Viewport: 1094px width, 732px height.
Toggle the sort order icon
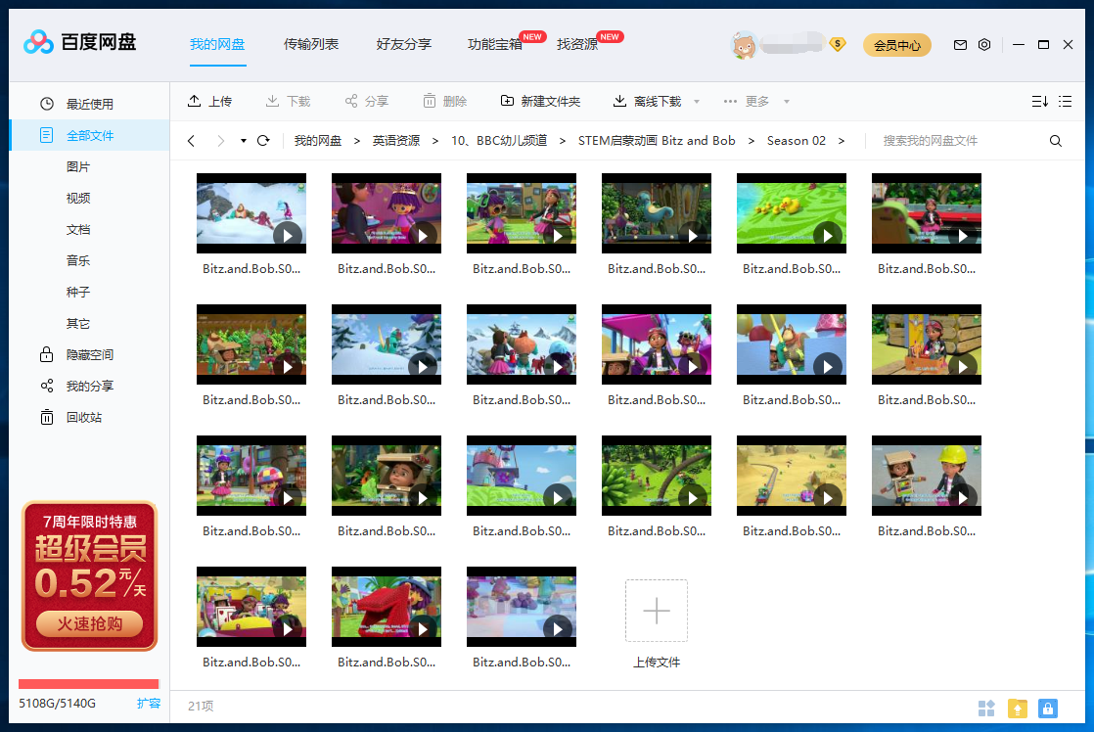pyautogui.click(x=1039, y=102)
